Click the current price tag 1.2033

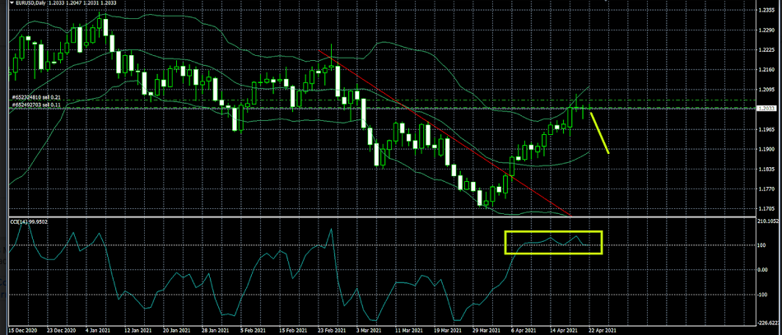click(x=766, y=109)
